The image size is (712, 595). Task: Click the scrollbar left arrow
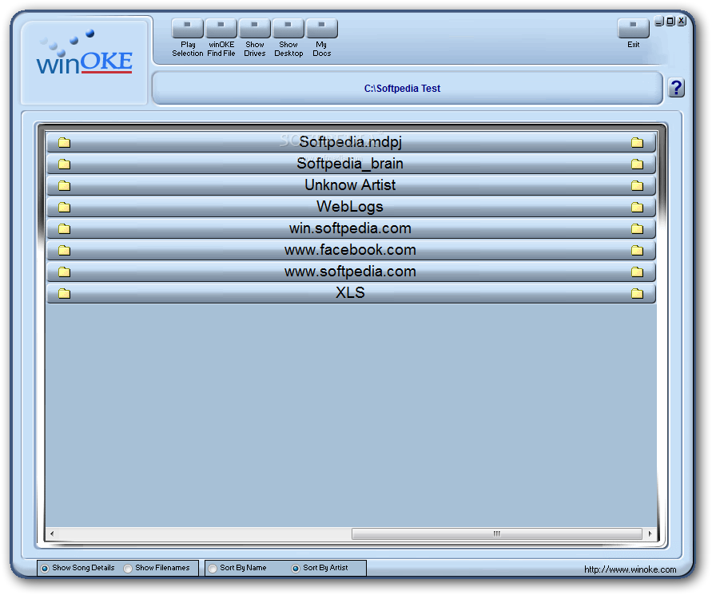[52, 534]
